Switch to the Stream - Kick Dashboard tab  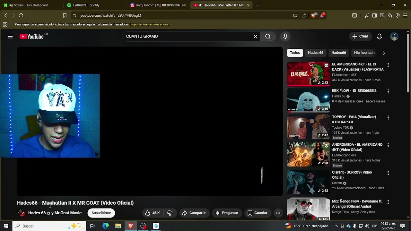click(x=31, y=5)
